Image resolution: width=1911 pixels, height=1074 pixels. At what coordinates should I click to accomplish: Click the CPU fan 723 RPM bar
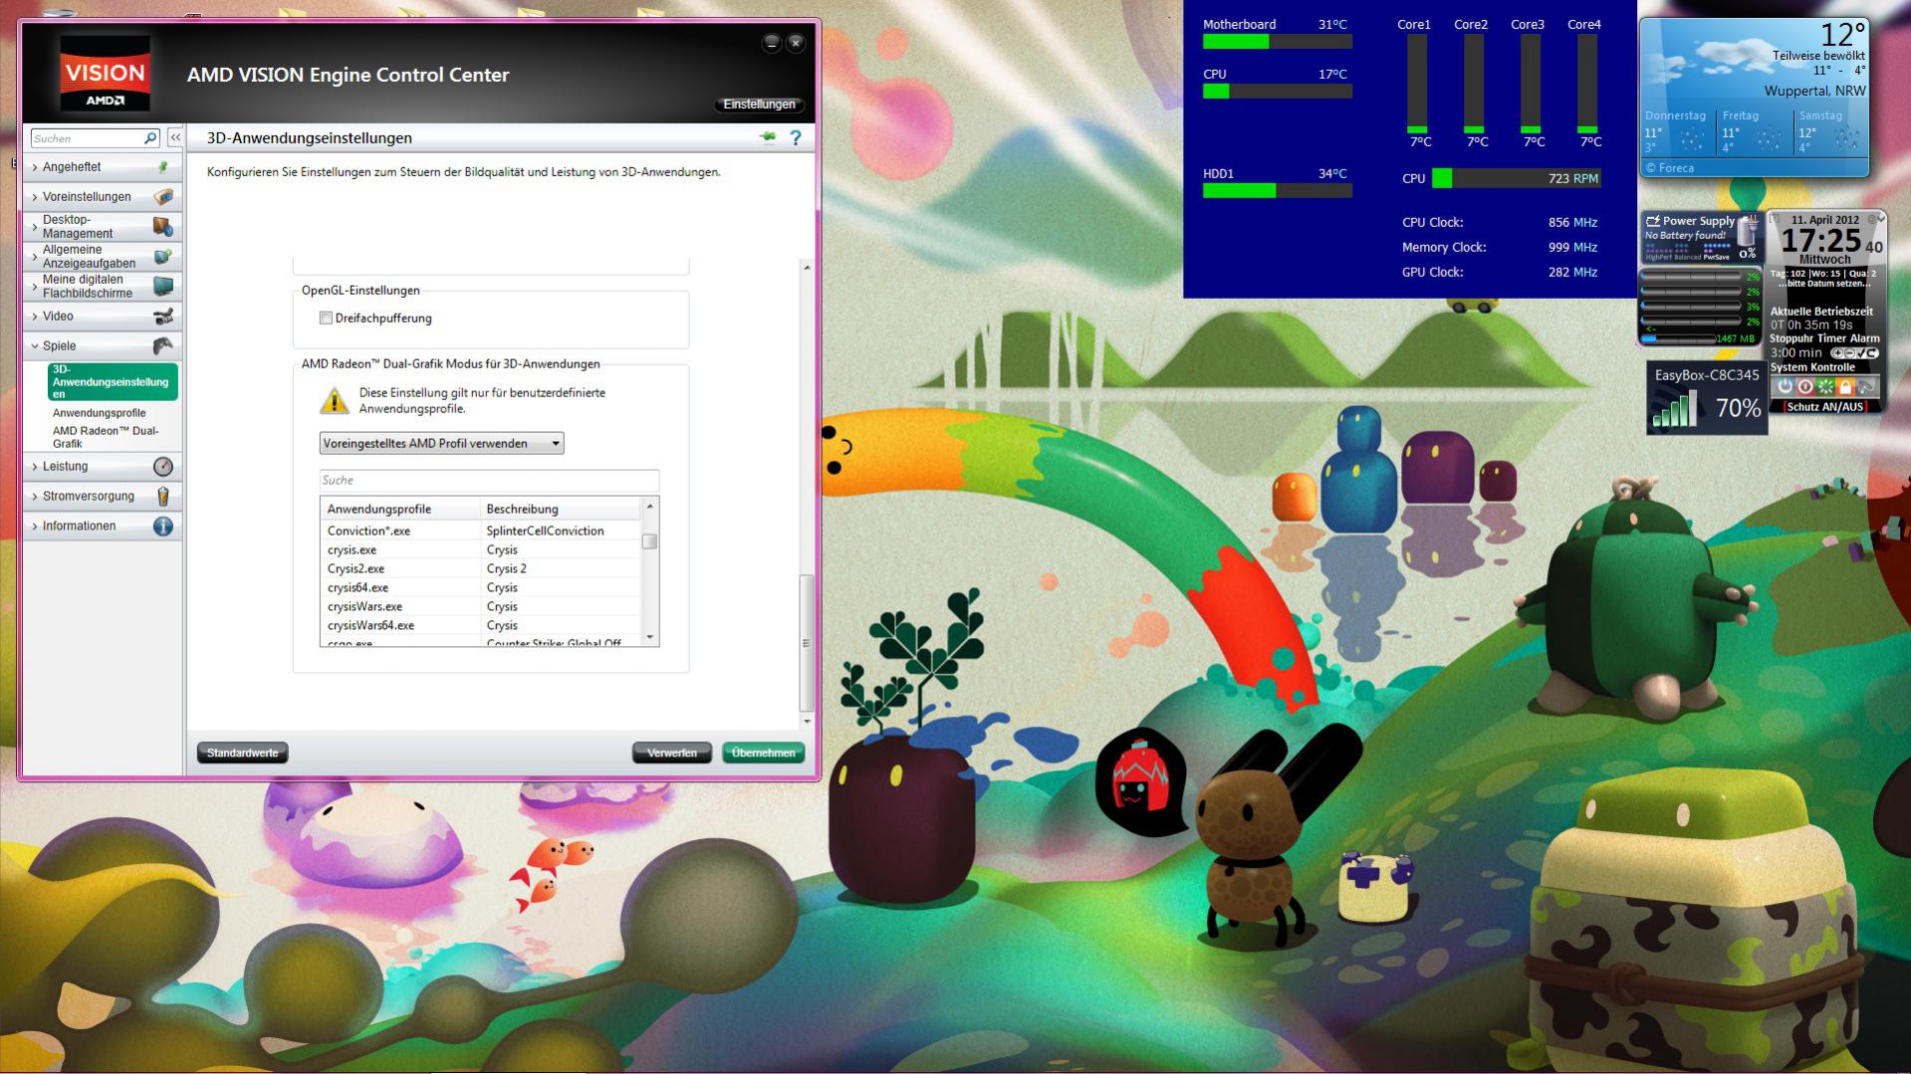[x=1516, y=178]
